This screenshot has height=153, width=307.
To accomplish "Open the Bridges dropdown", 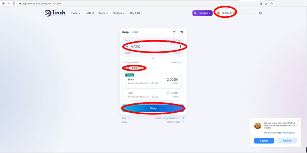I will point(119,13).
